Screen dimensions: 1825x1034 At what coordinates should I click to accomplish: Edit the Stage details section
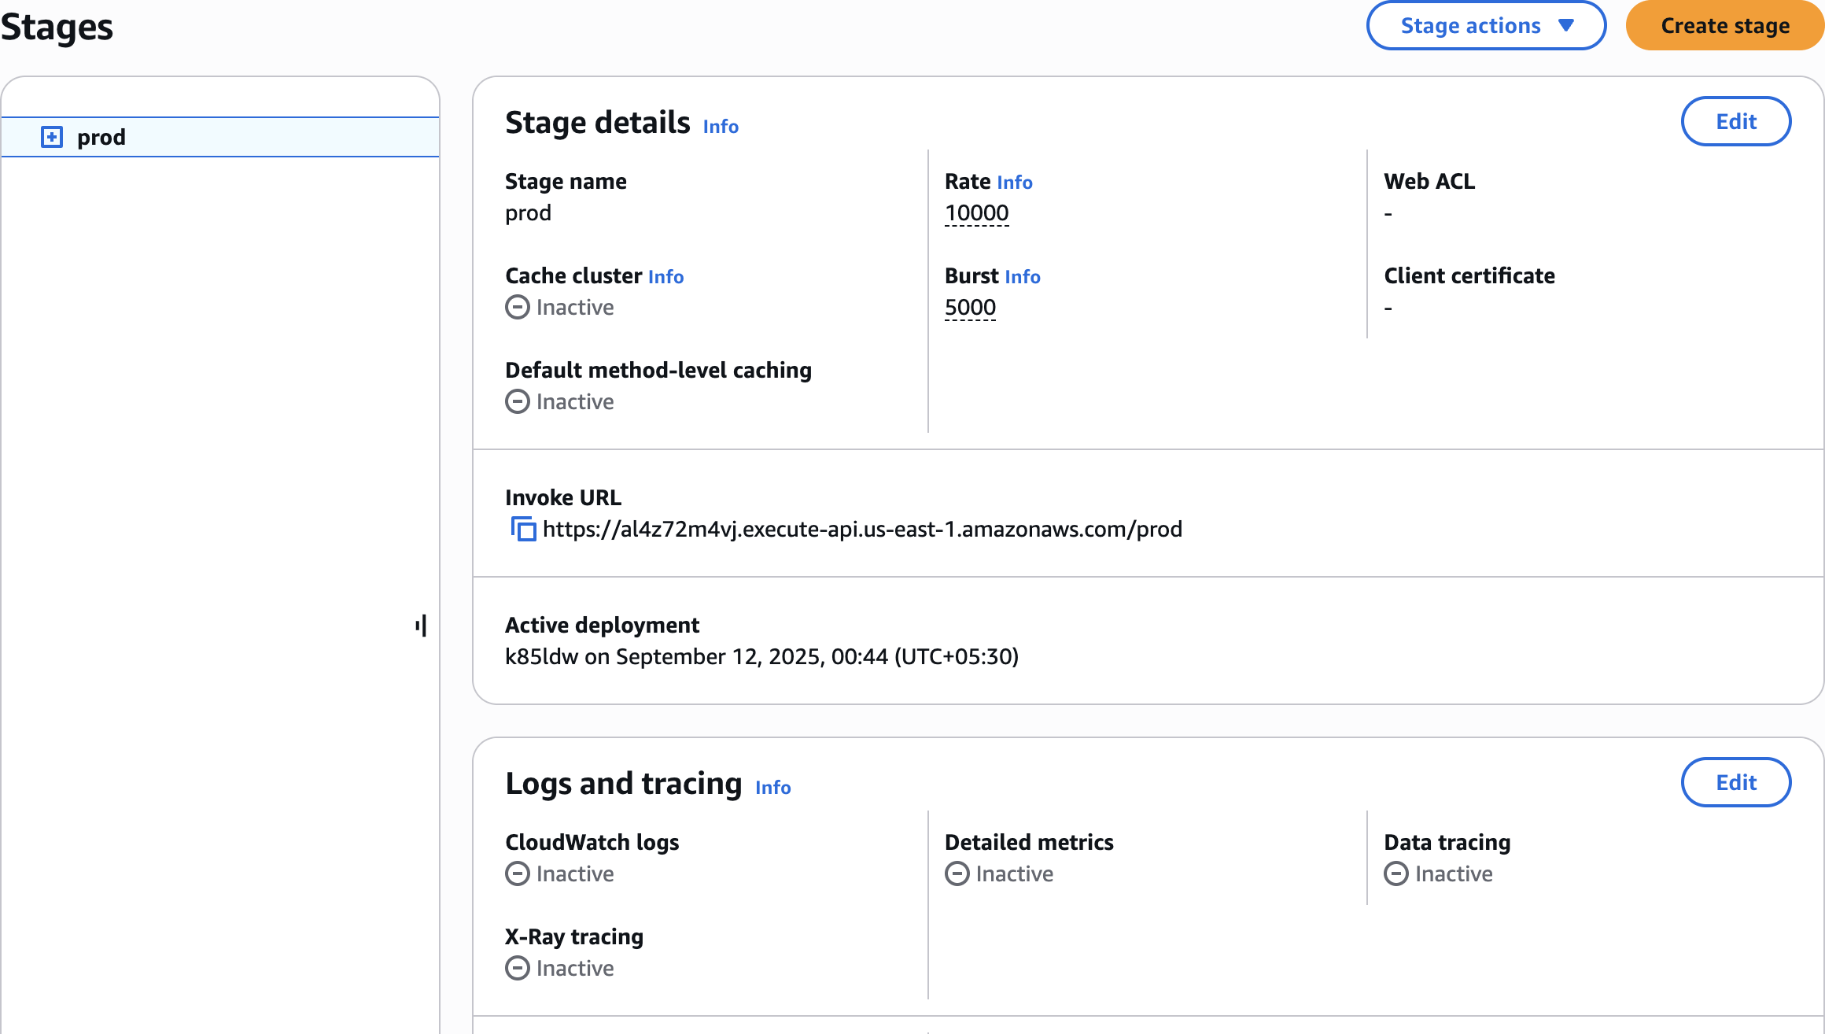[1735, 121]
